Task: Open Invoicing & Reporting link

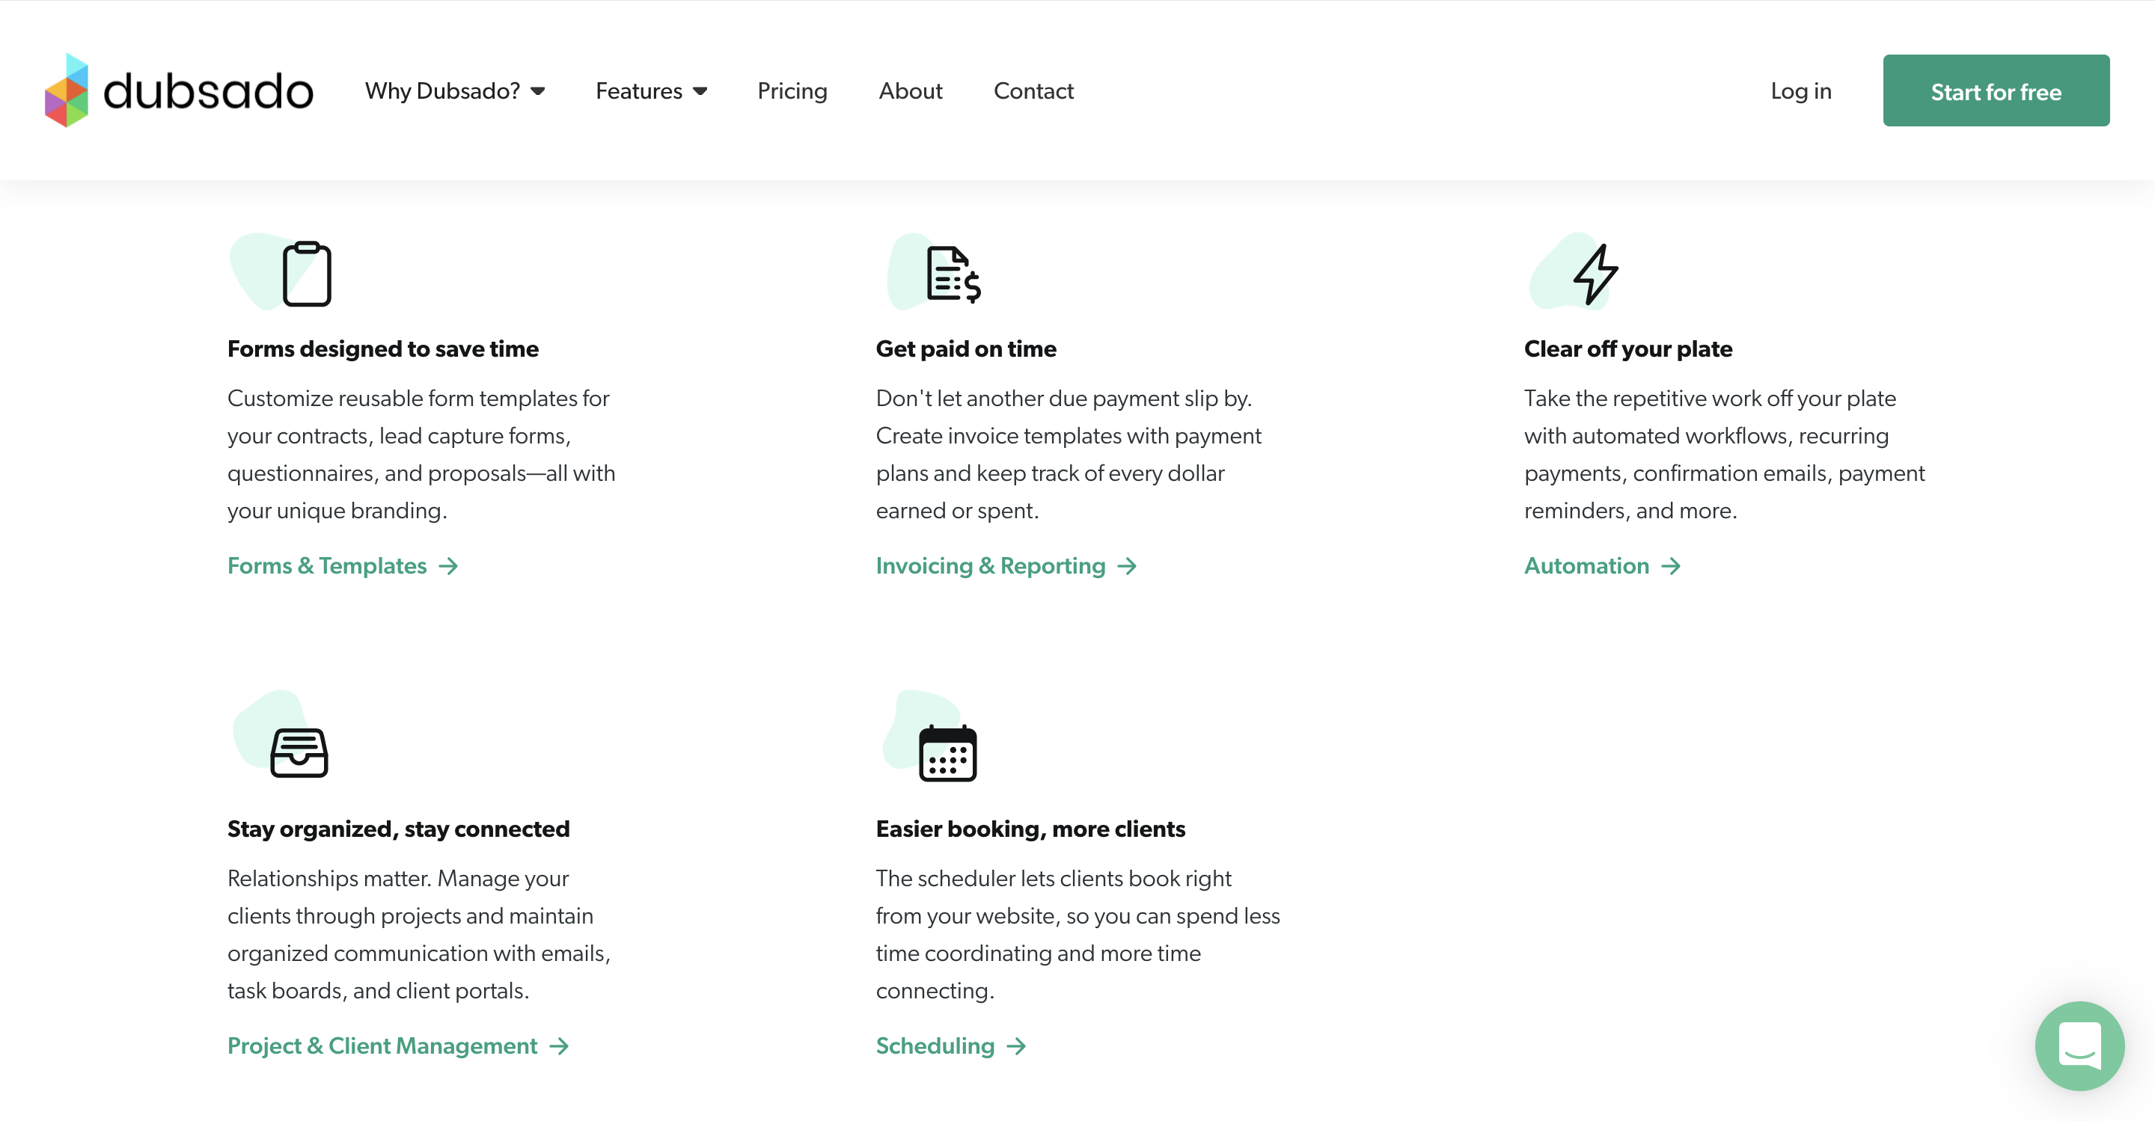Action: coord(991,566)
